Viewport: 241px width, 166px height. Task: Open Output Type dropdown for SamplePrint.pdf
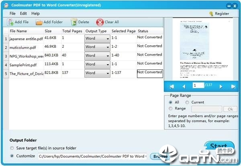coord(97,65)
